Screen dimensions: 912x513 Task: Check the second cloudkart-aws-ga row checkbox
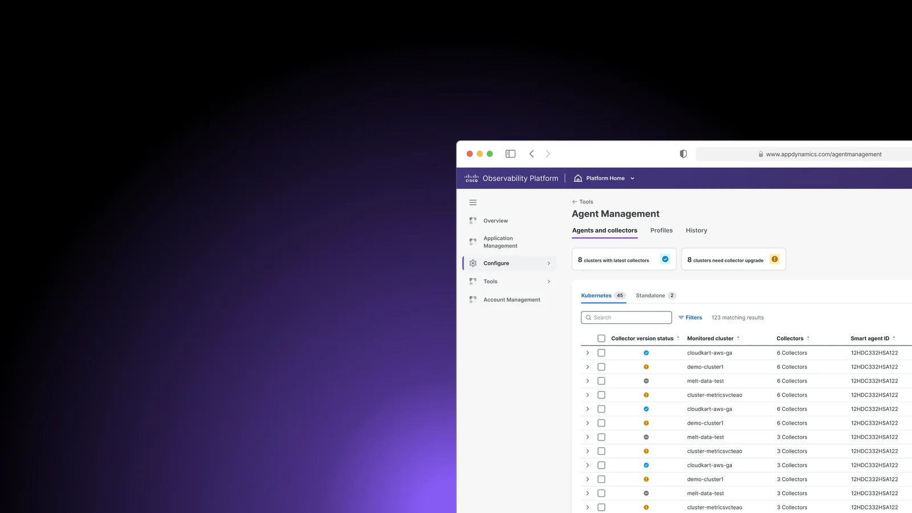point(601,409)
